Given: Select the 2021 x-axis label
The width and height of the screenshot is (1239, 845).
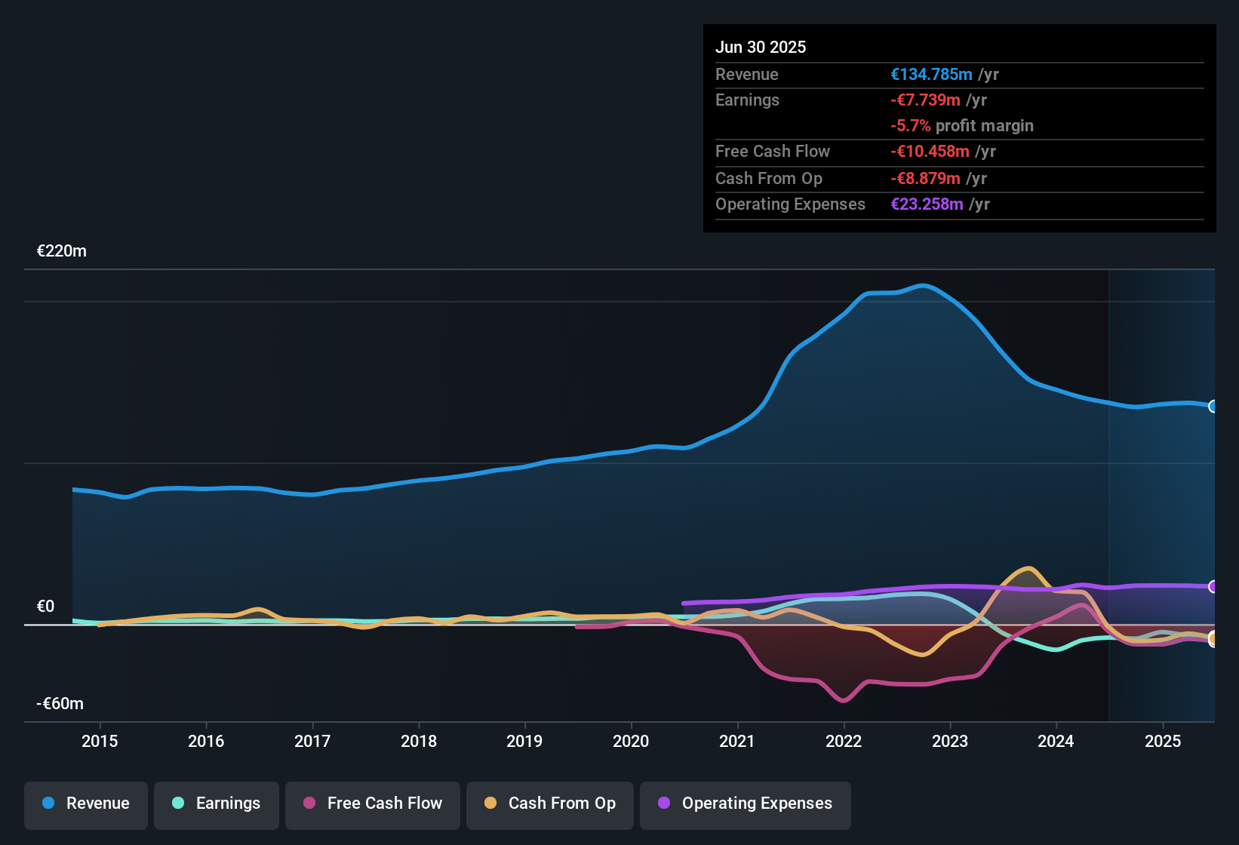Looking at the screenshot, I should tap(737, 741).
